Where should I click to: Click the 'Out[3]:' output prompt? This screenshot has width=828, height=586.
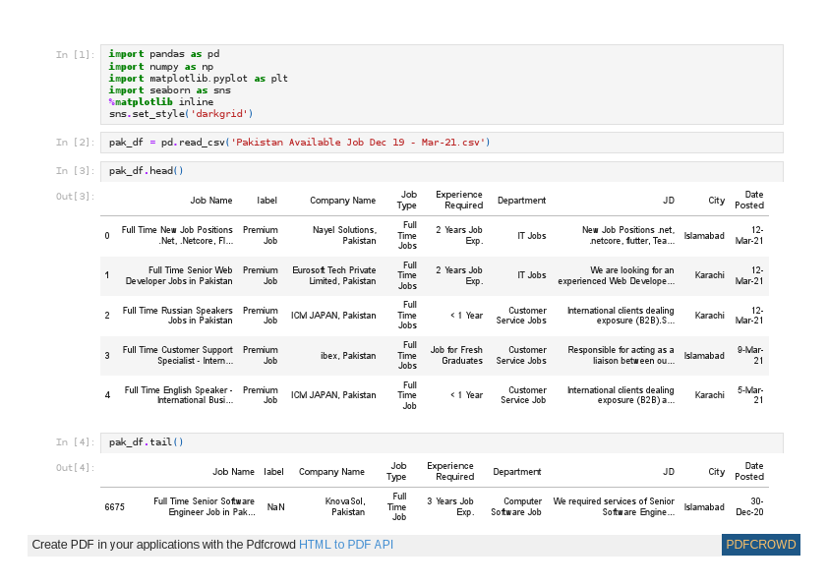[x=76, y=197]
